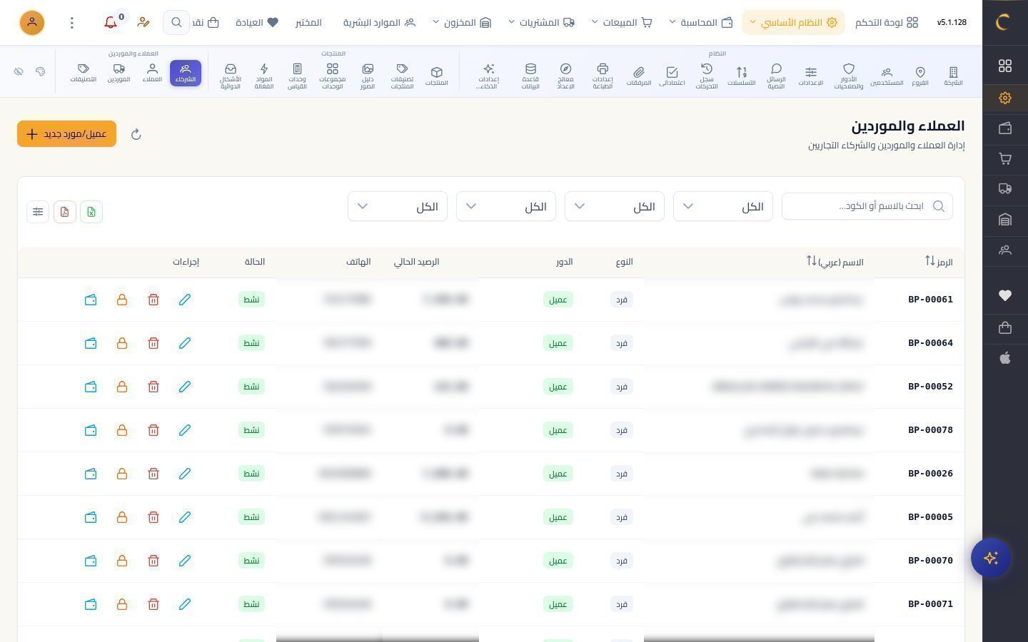Image resolution: width=1028 pixels, height=642 pixels.
Task: Export the table to PDF
Action: click(65, 212)
